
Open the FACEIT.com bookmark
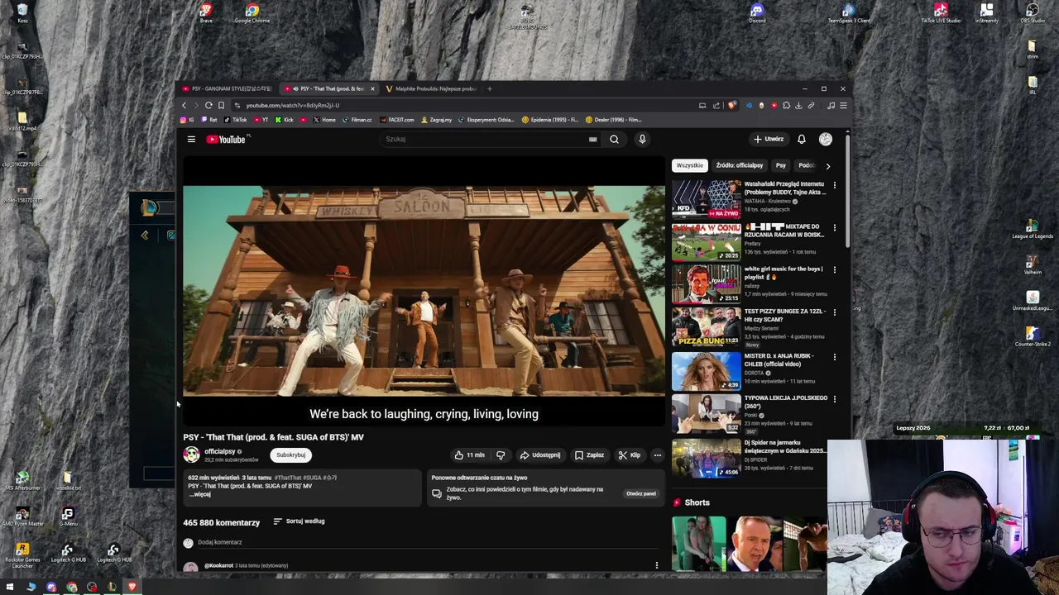pyautogui.click(x=397, y=120)
